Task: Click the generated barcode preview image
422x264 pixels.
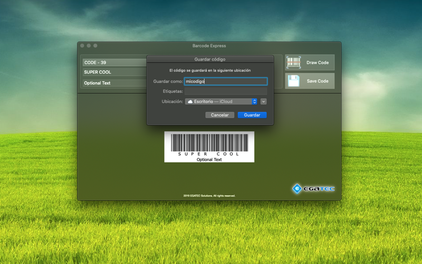Action: tap(209, 147)
